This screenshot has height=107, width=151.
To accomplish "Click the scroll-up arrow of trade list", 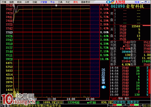I will (150, 68).
